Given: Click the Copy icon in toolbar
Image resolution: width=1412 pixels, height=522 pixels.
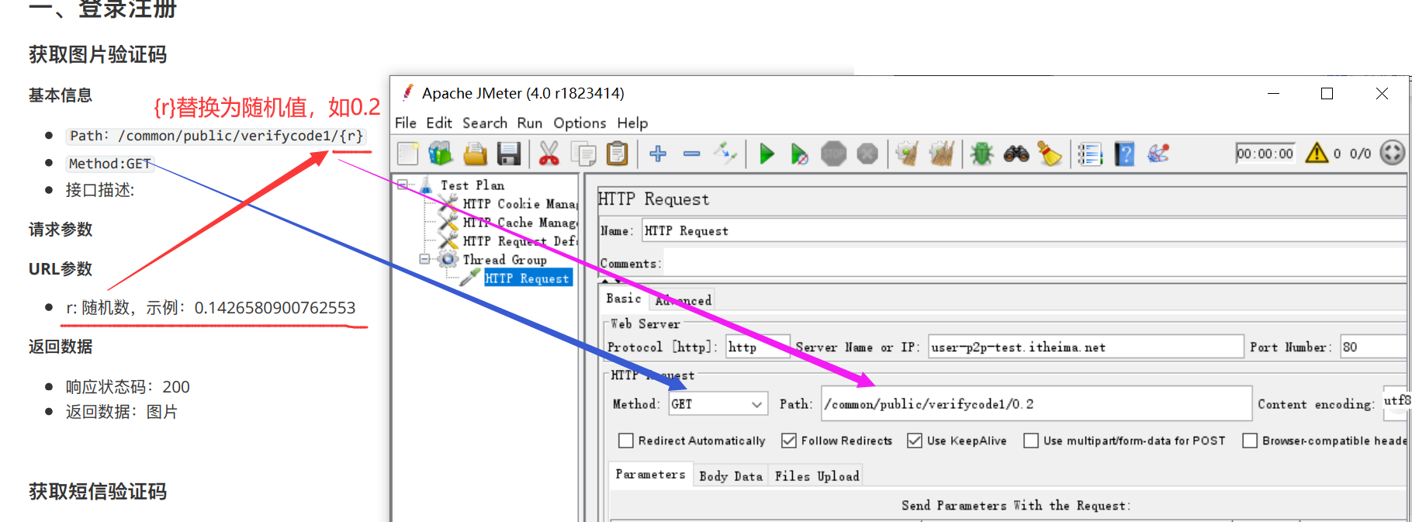Looking at the screenshot, I should click(583, 154).
